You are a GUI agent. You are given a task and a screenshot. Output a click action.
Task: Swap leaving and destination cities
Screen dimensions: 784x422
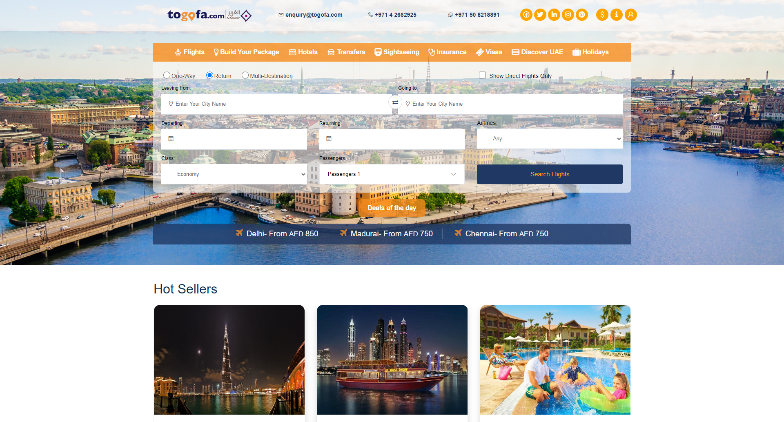(395, 102)
